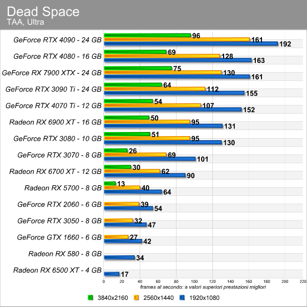The height and width of the screenshot is (307, 307).
Task: Click the RX 6500 XT blue bar value 17
Action: [125, 274]
